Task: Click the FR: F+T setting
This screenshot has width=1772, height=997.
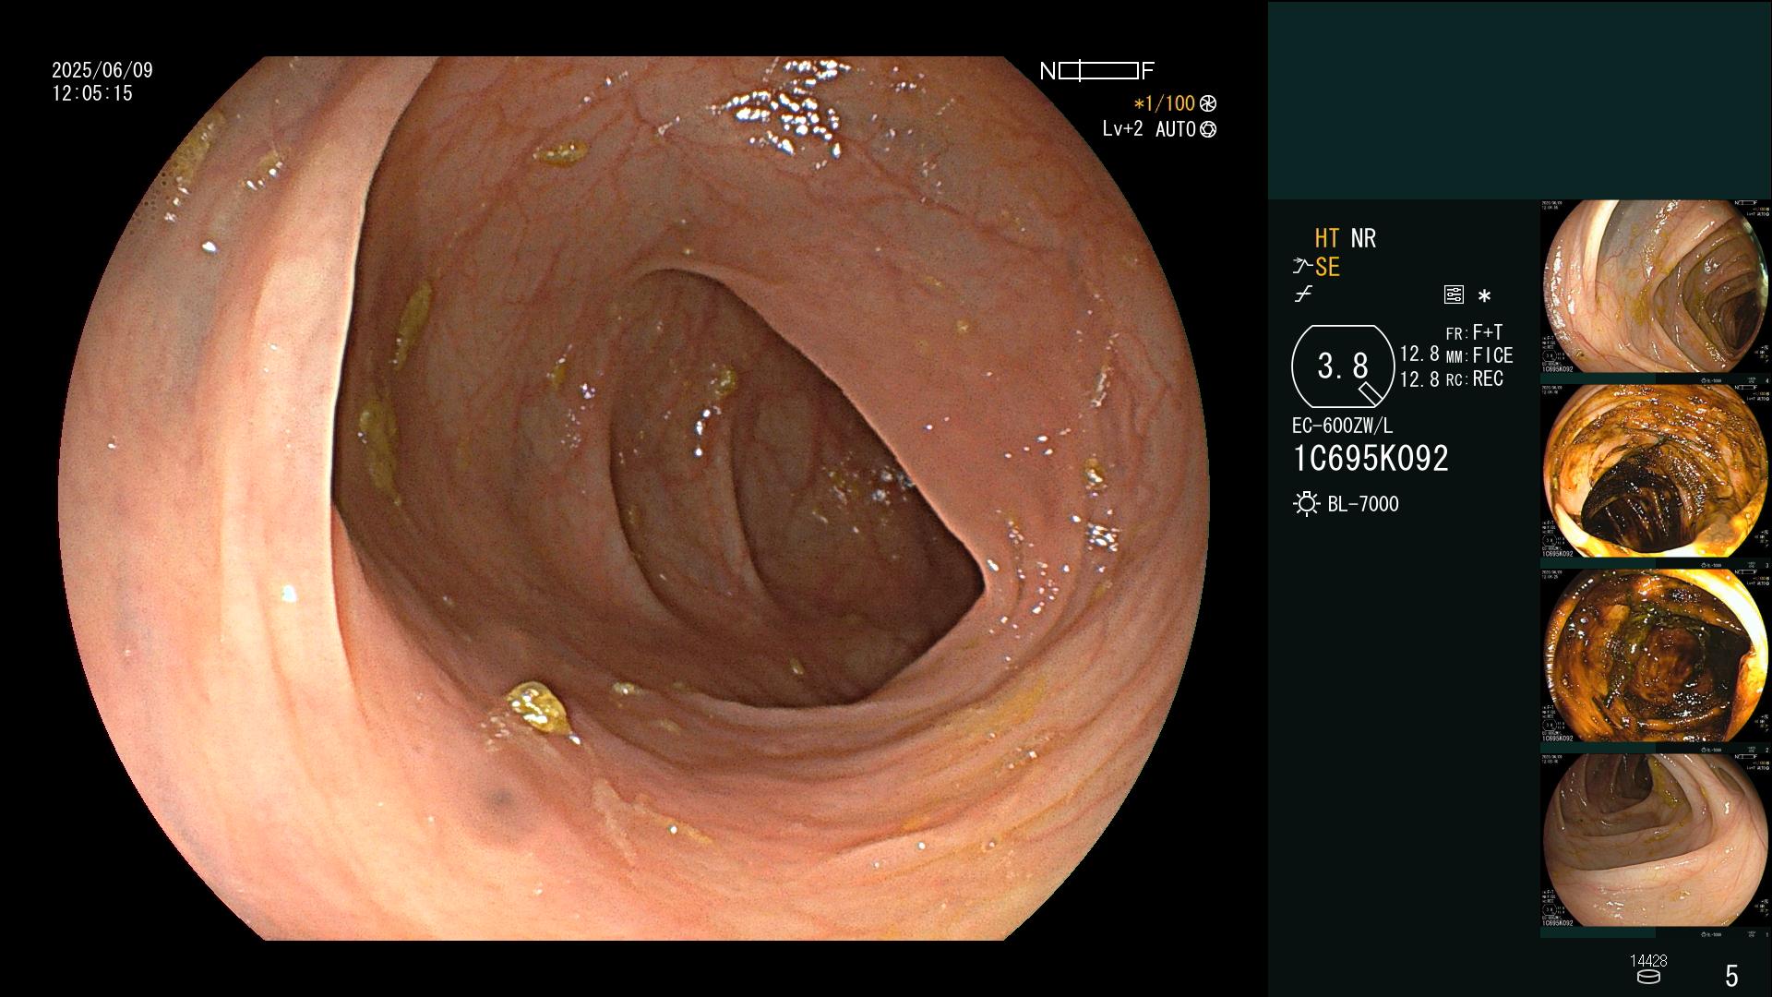Action: coord(1474,332)
